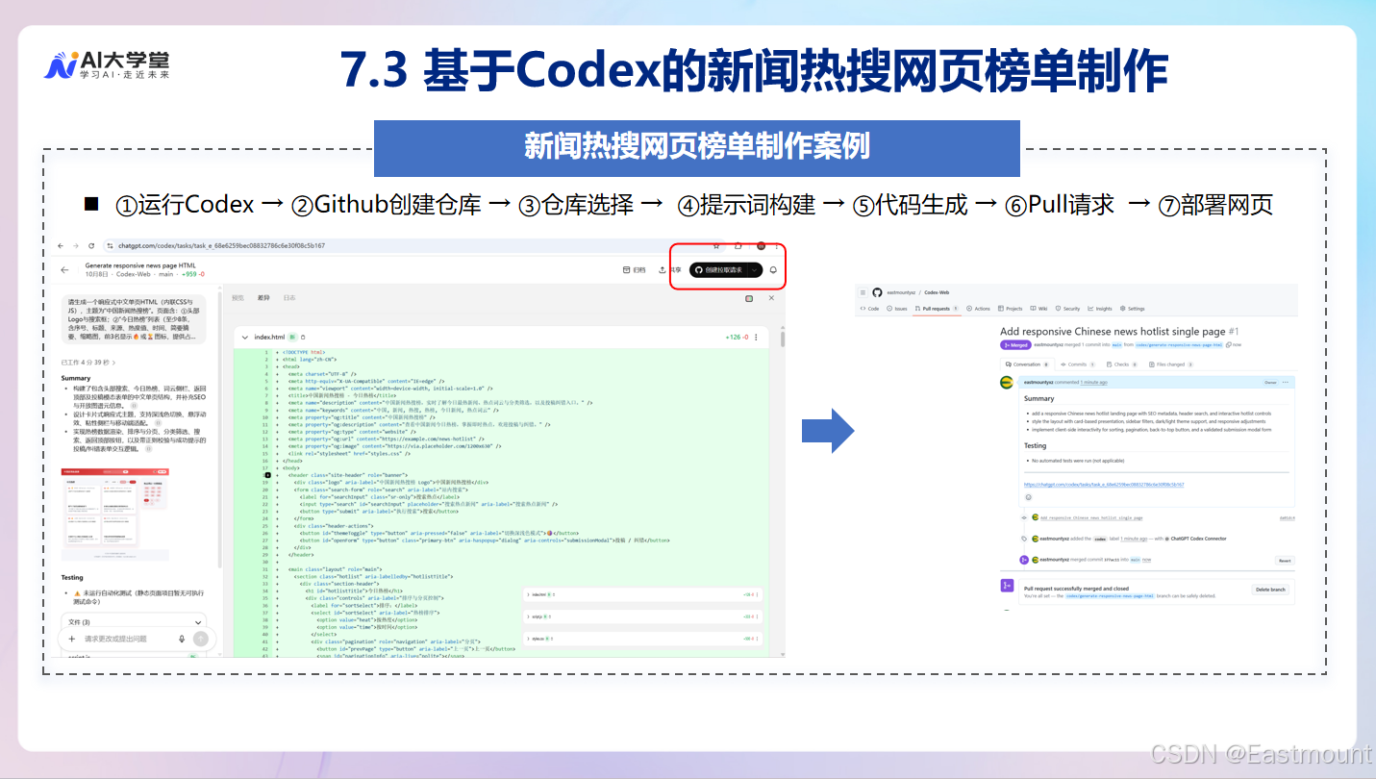The image size is (1376, 779).
Task: Click 归档 archive button
Action: click(x=634, y=270)
